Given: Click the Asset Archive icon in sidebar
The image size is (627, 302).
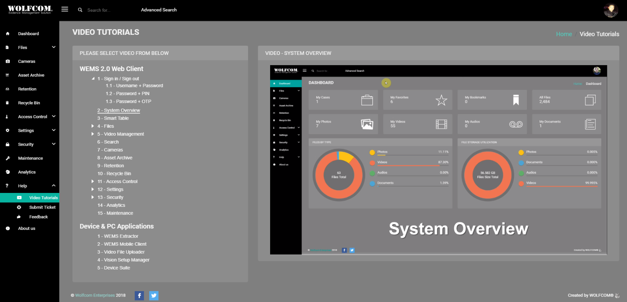Looking at the screenshot, I should (7, 75).
